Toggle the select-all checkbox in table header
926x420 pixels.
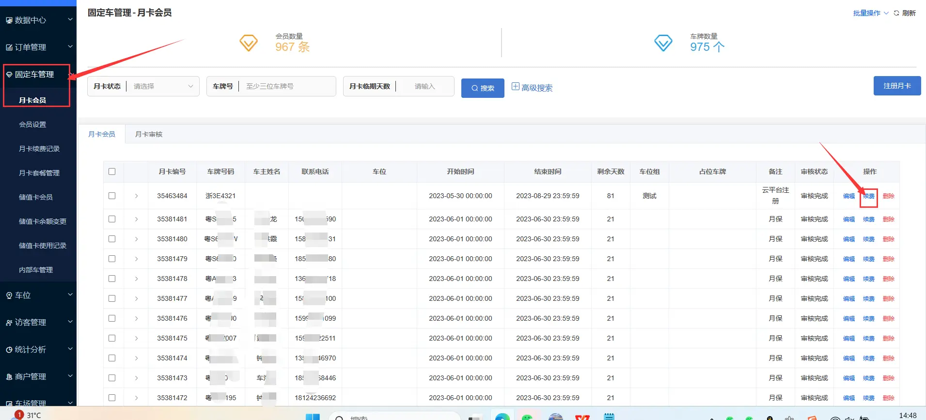point(112,171)
